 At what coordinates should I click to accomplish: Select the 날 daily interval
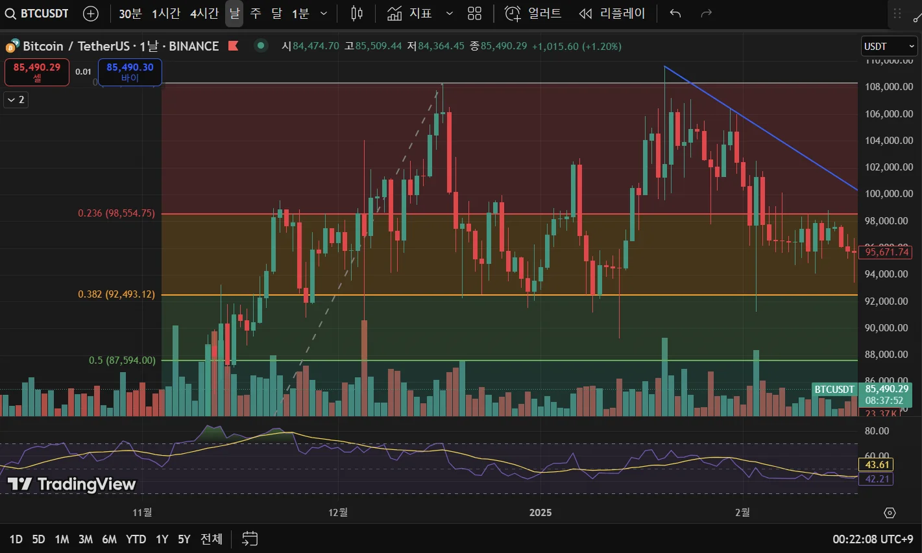(x=234, y=14)
